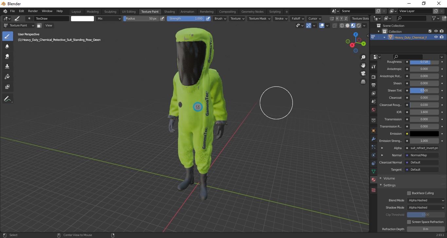447x238 pixels.
Task: Toggle Y axis symmetry
Action: 341,19
